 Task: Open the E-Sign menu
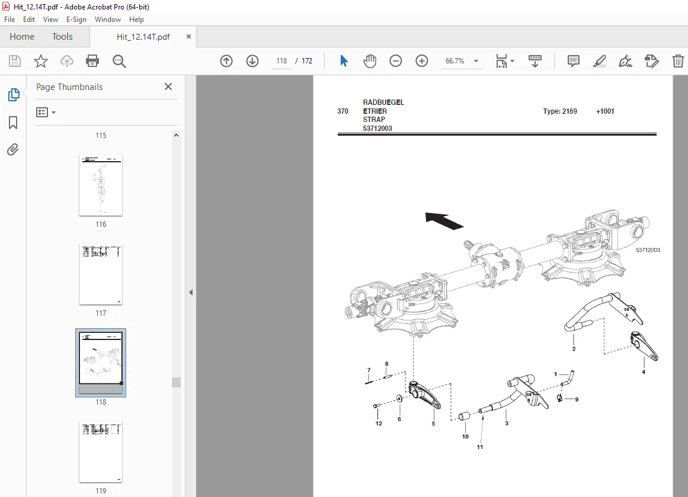coord(76,20)
